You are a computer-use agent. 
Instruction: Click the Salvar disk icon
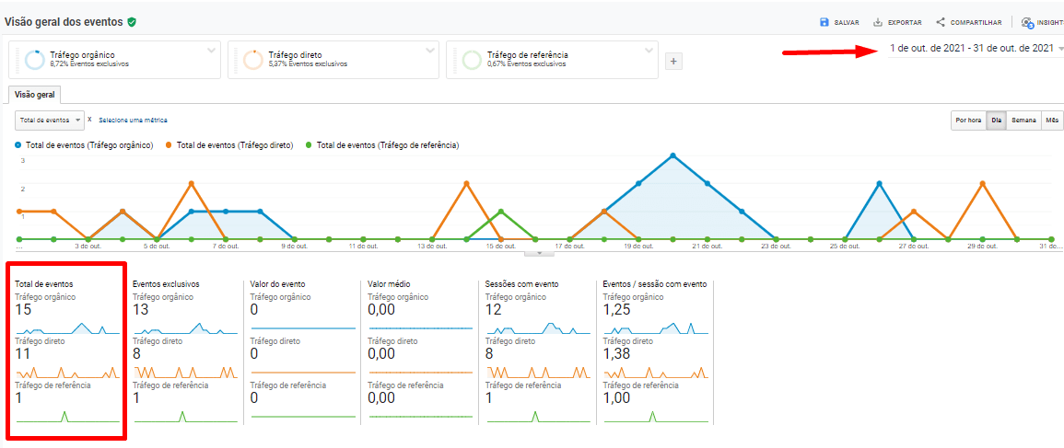(x=824, y=22)
